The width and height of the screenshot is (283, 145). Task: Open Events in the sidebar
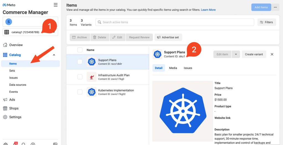(x=14, y=92)
